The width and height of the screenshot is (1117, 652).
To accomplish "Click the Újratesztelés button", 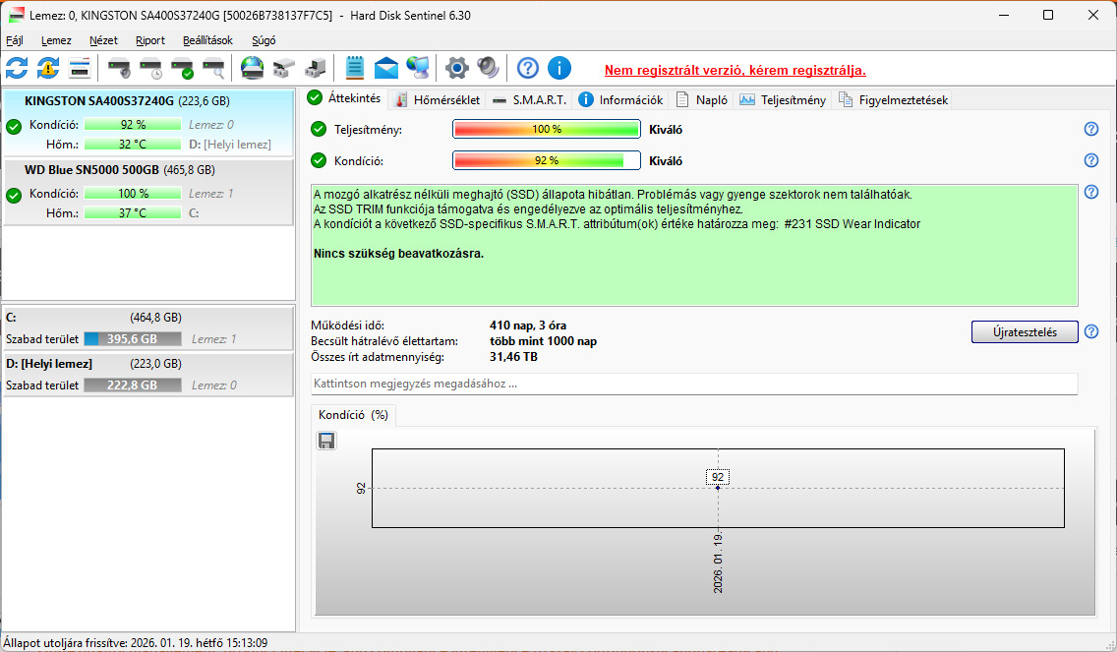I will point(1025,332).
